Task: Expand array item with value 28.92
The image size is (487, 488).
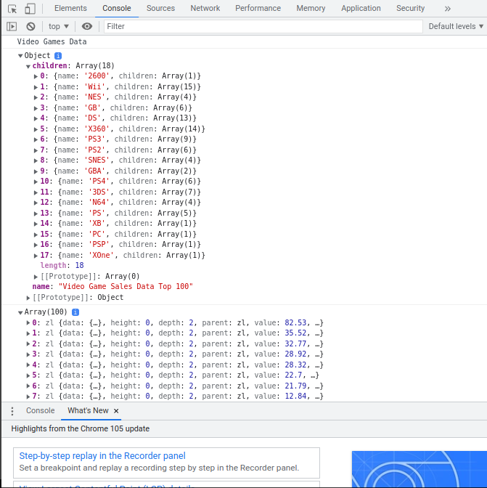Action: point(28,354)
